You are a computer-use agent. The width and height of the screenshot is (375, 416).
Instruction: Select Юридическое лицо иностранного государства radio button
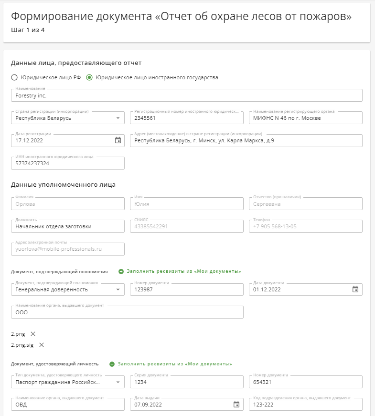coord(89,77)
